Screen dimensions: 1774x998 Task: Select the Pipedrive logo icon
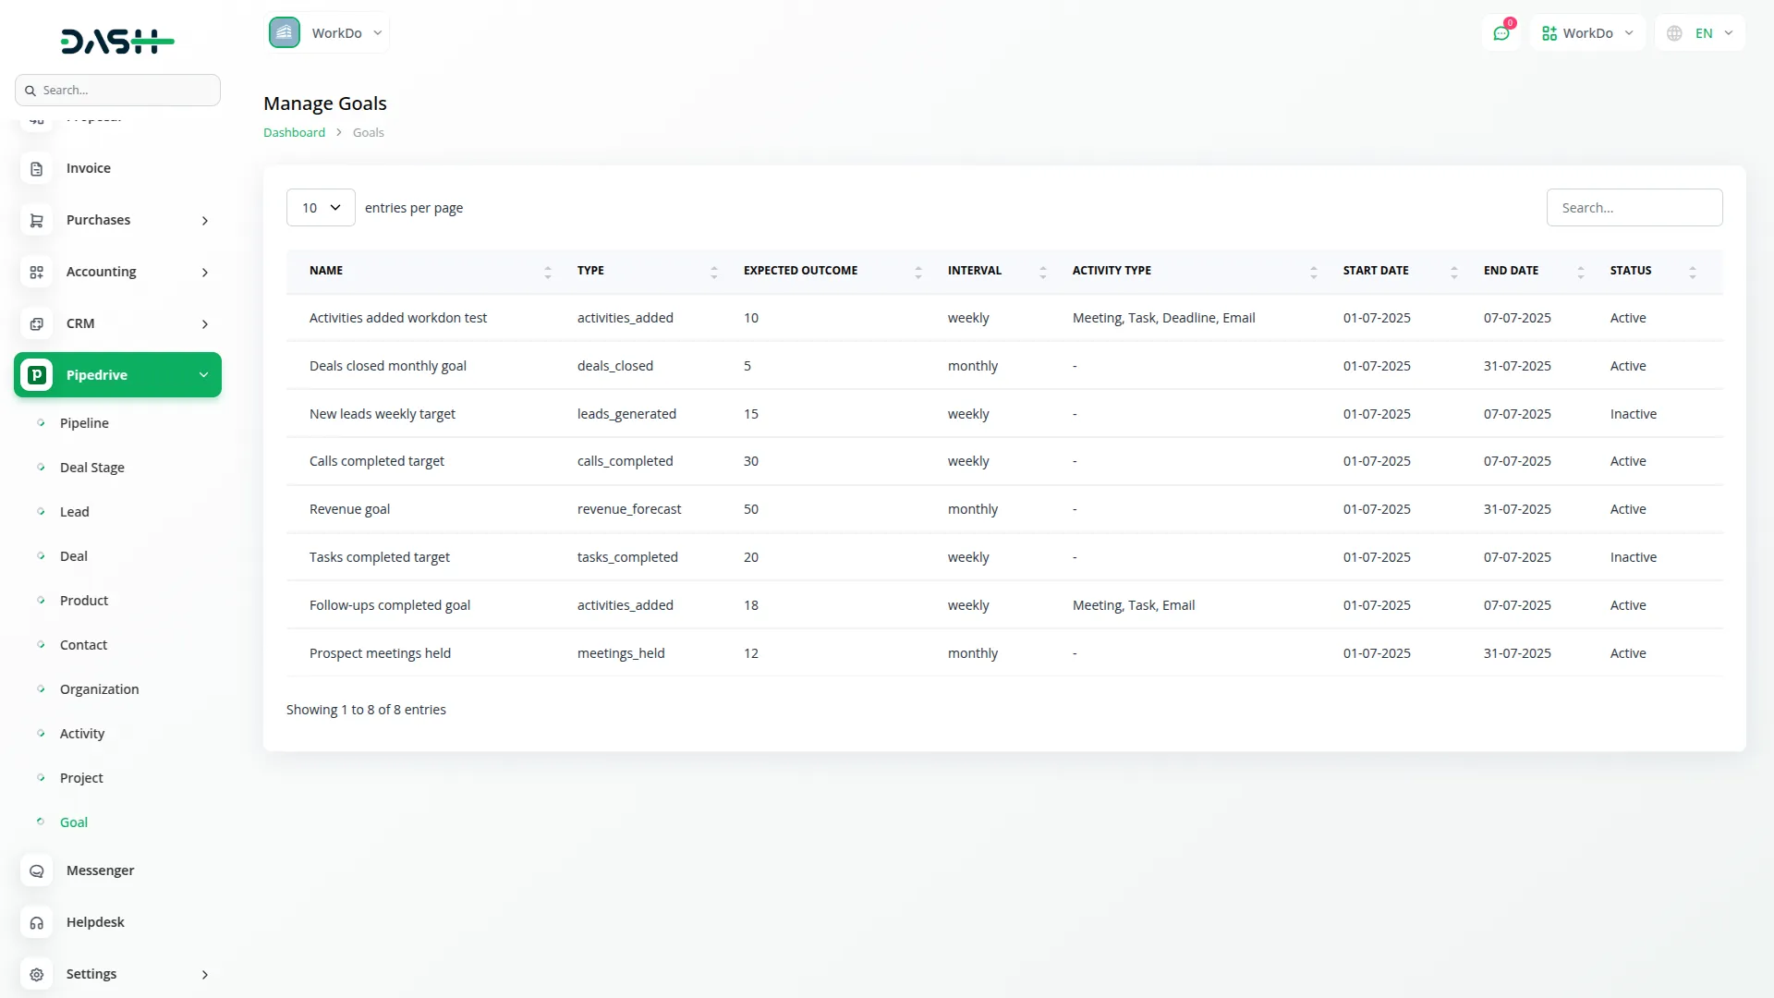37,374
